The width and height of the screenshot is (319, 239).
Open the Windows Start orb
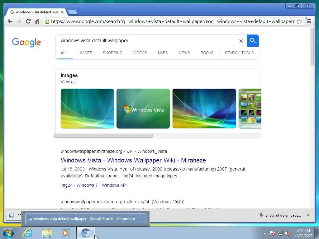coord(8,233)
